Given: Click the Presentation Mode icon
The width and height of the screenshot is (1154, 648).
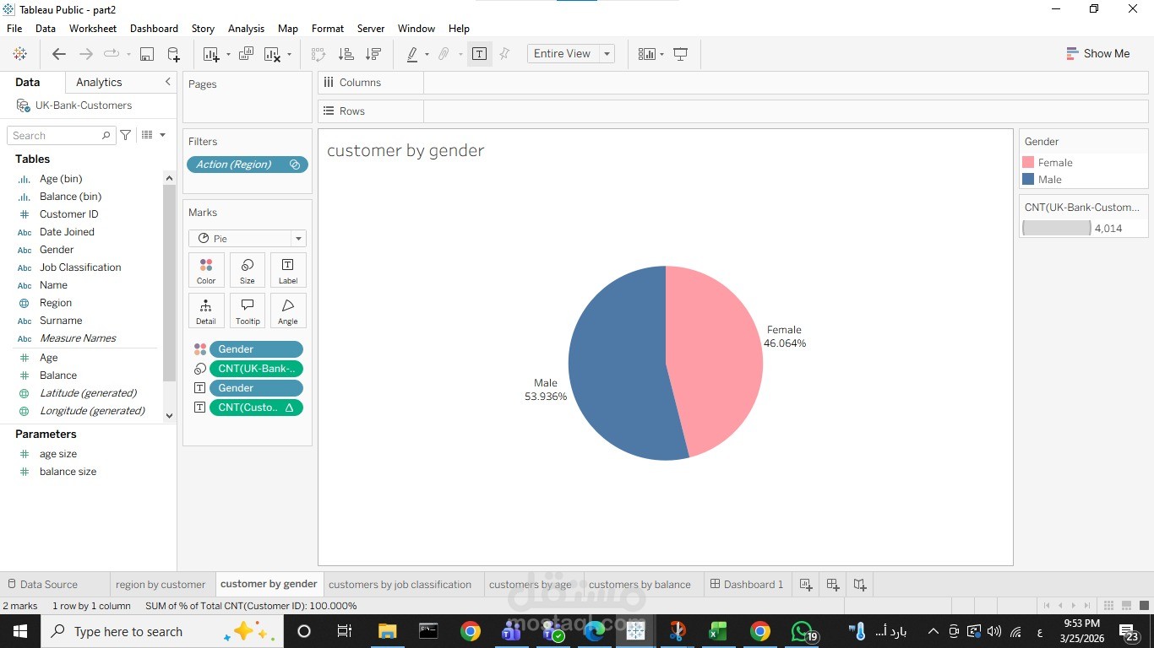Looking at the screenshot, I should (680, 54).
